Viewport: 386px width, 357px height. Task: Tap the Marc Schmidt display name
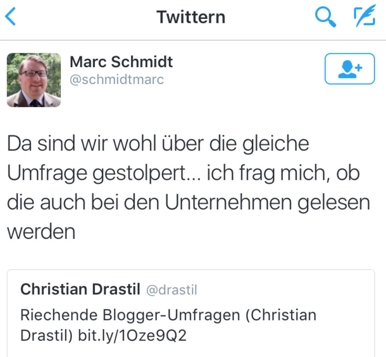(121, 62)
